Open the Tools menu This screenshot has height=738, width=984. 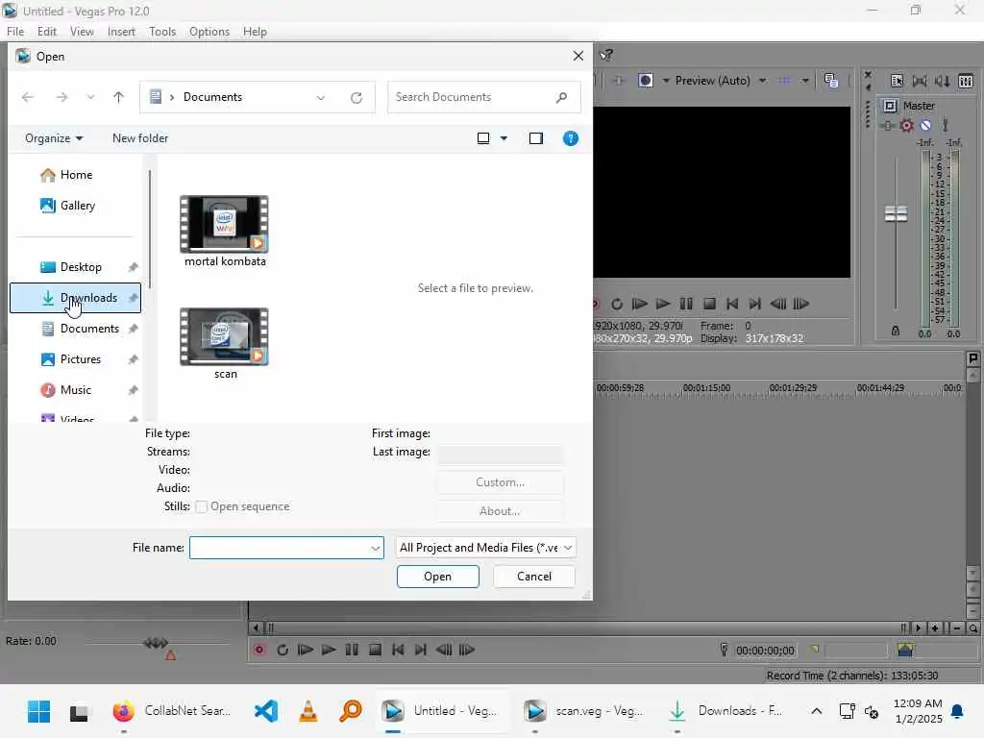[x=161, y=32]
